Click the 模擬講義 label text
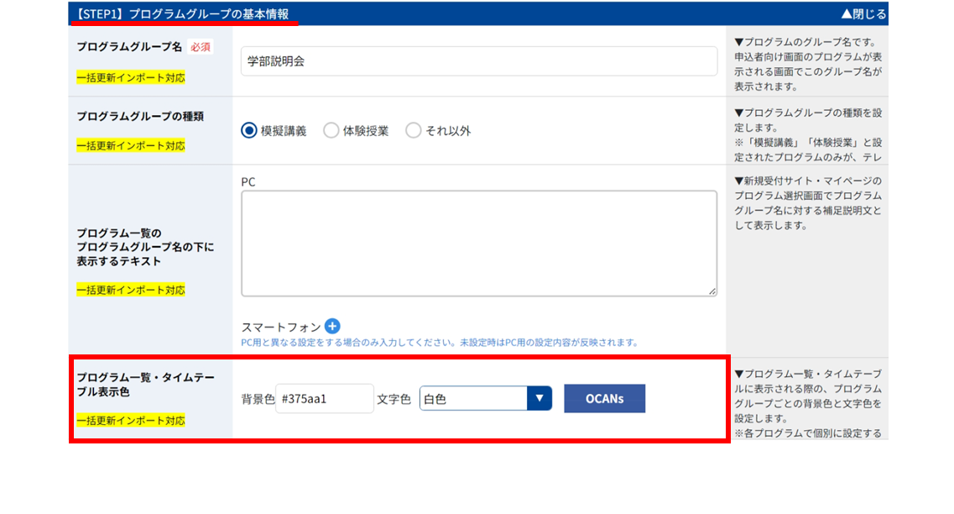 pyautogui.click(x=284, y=131)
